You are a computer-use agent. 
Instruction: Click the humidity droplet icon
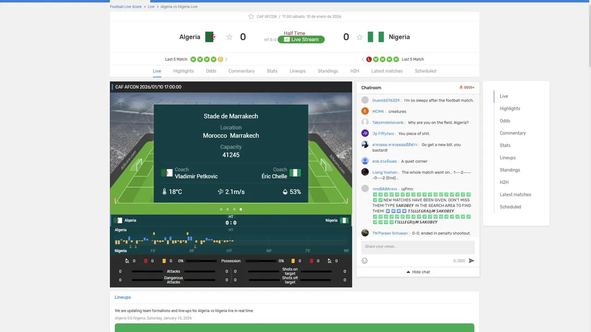[x=285, y=192]
